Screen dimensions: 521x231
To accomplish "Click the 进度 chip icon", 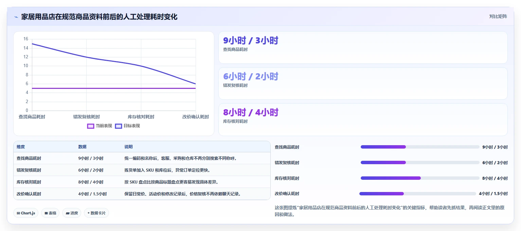I will coord(67,213).
